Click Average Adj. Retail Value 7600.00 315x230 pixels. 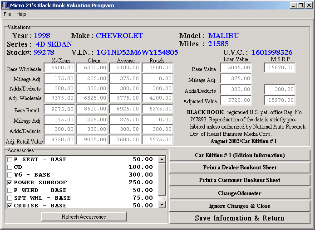pyautogui.click(x=125, y=139)
